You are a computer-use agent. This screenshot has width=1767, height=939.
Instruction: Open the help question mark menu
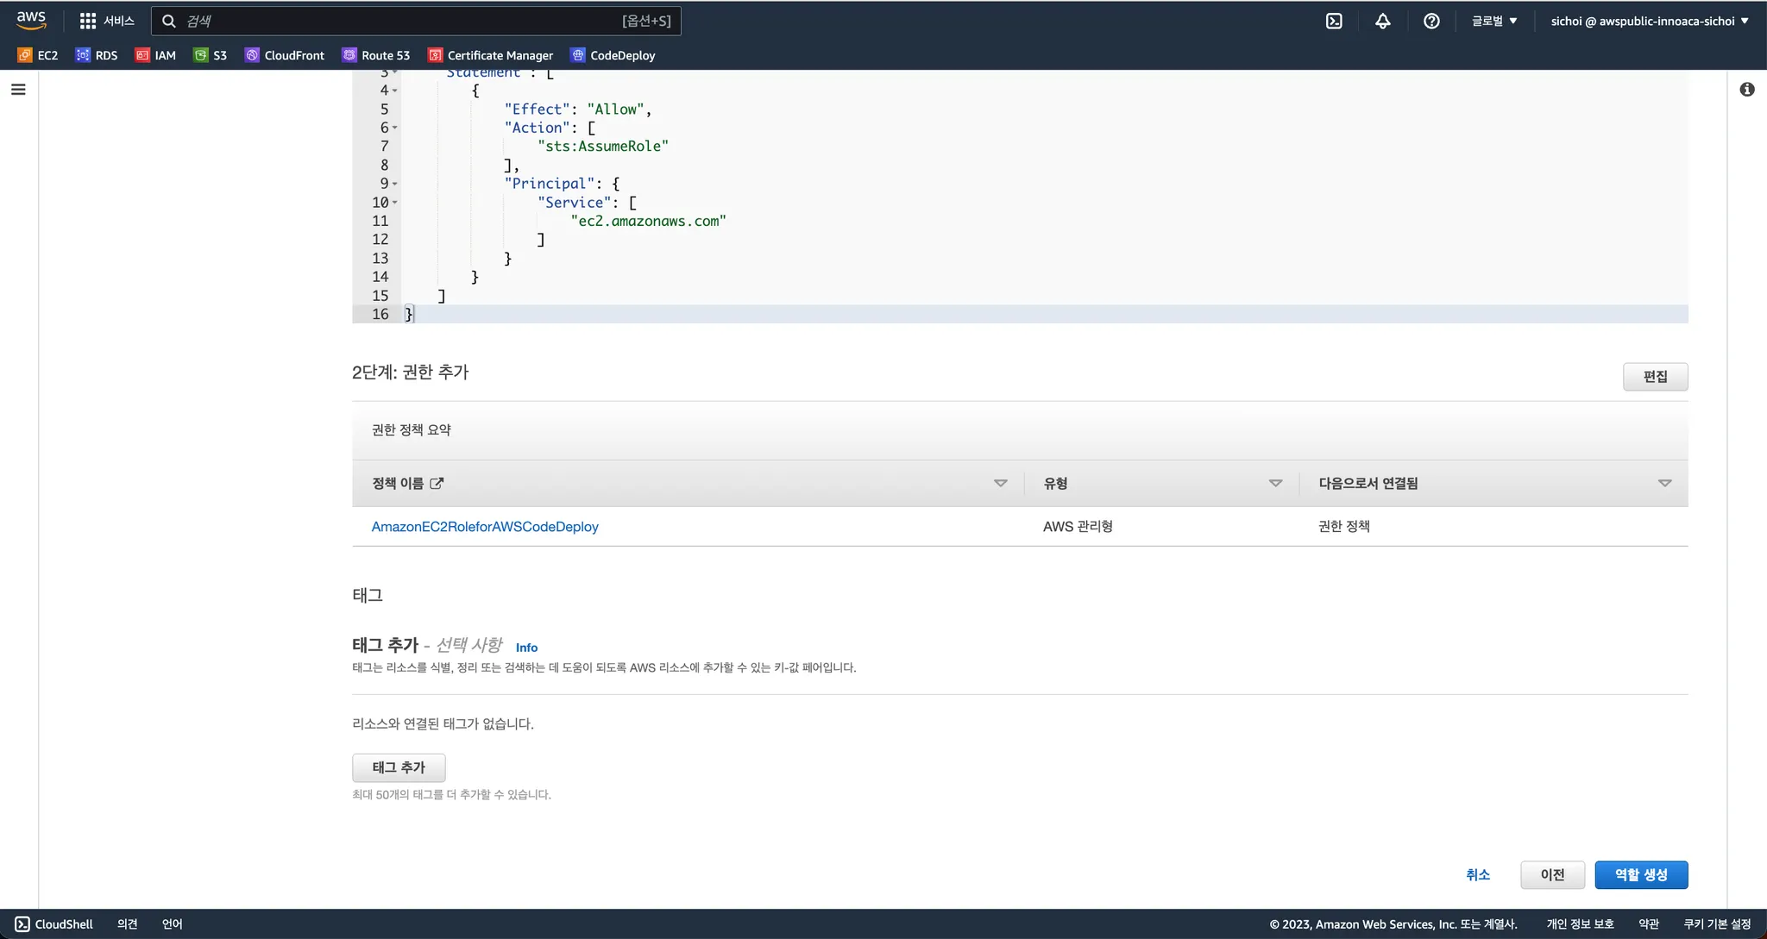(1431, 21)
